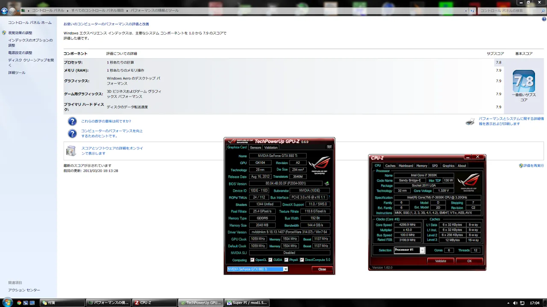This screenshot has height=307, width=547.
Task: Click the BIOS save chip icon in GPU-Z
Action: coord(327,184)
